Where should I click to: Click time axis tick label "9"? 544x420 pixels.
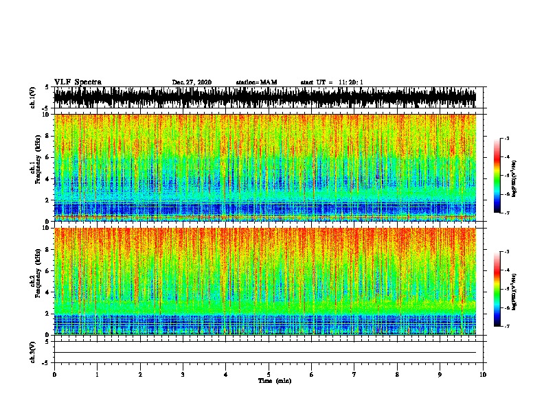(440, 375)
